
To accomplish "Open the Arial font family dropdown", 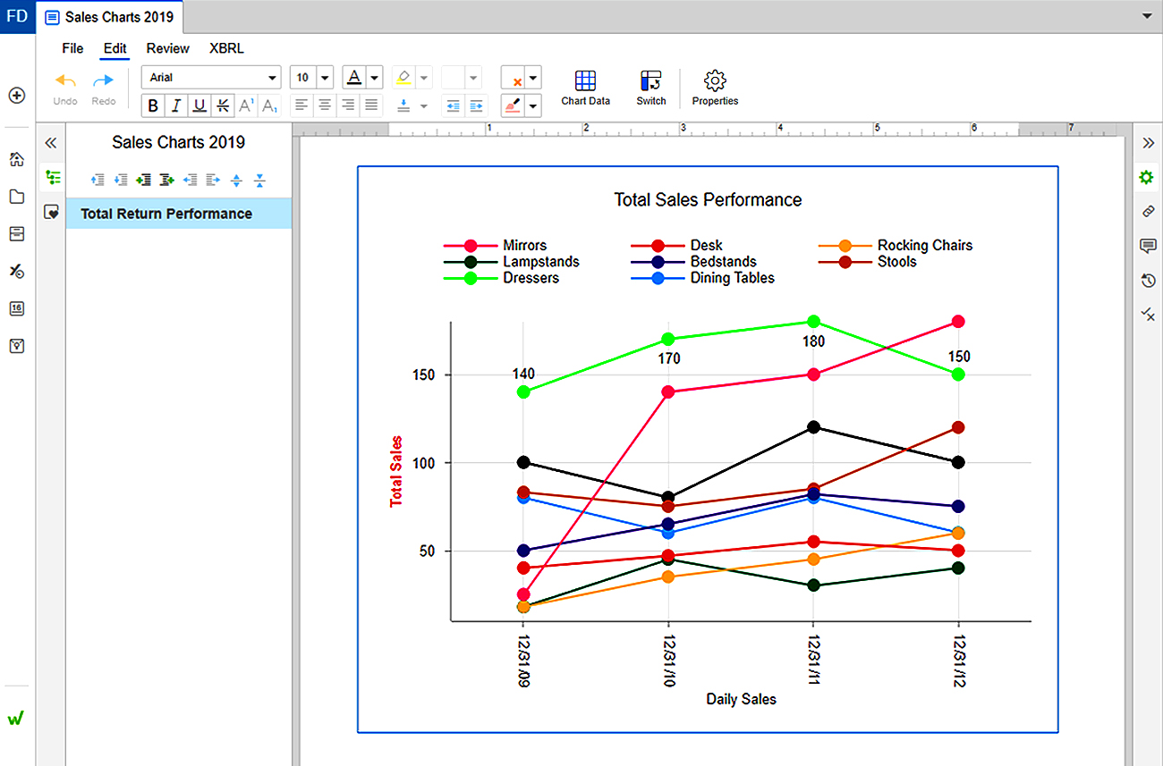I will point(211,78).
